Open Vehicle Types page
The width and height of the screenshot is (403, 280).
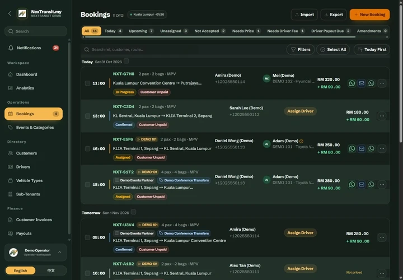[x=34, y=180]
